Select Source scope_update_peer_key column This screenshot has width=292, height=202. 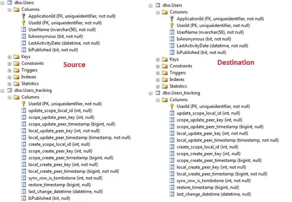[61, 117]
